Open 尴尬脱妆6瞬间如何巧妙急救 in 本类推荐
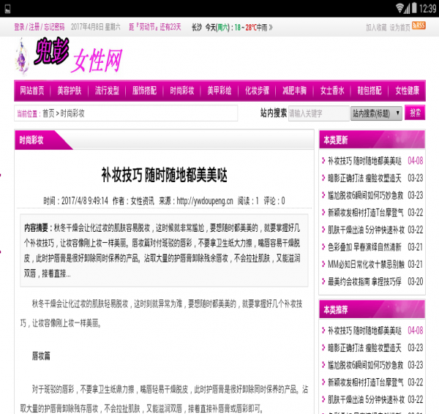The height and width of the screenshot is (414, 439). (366, 365)
